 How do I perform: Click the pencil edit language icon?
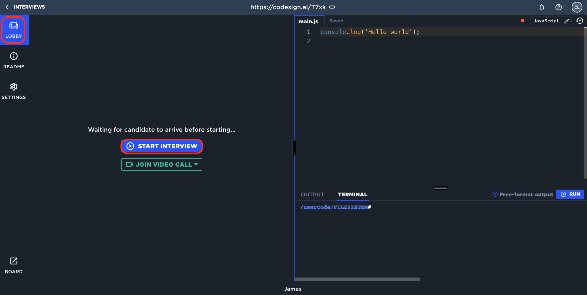[x=567, y=21]
